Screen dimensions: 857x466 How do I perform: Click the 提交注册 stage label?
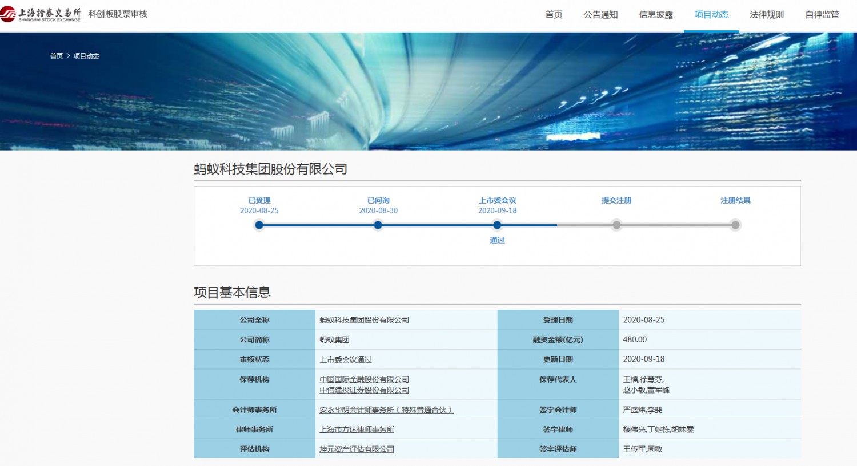(616, 200)
